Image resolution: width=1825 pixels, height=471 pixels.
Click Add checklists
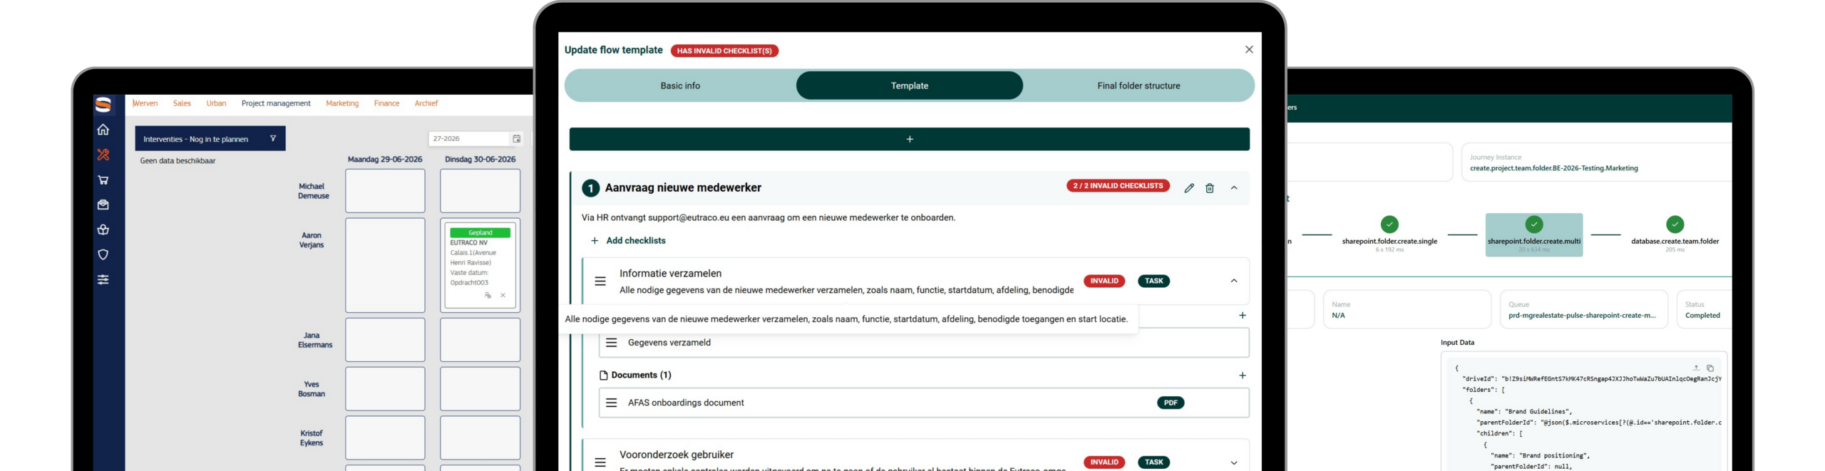tap(628, 241)
